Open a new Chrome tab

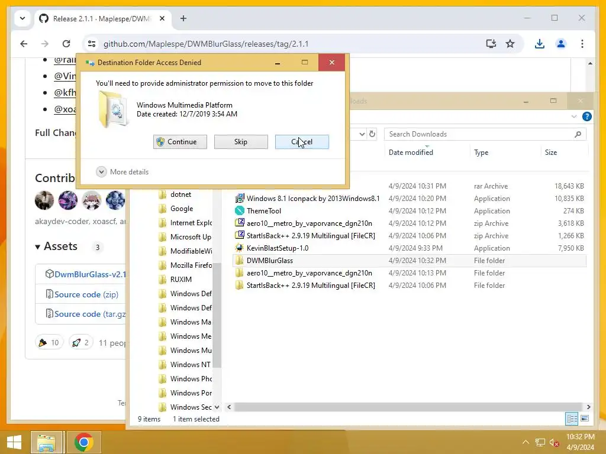(x=183, y=18)
